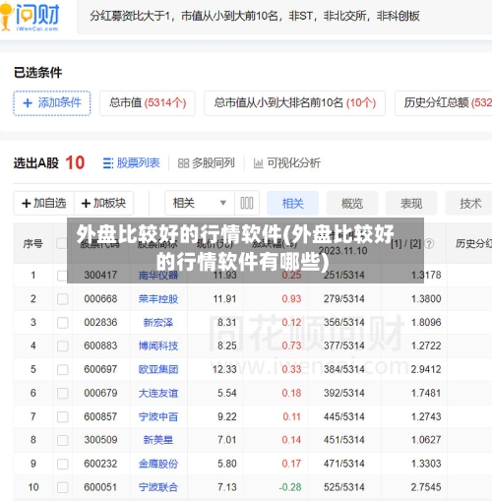Open the 博闻科技 stock link
This screenshot has width=492, height=501.
point(158,345)
